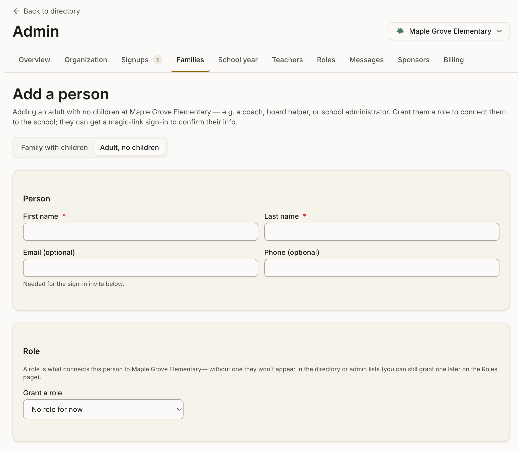
Task: Click the 'Admin' page title
Action: [36, 31]
